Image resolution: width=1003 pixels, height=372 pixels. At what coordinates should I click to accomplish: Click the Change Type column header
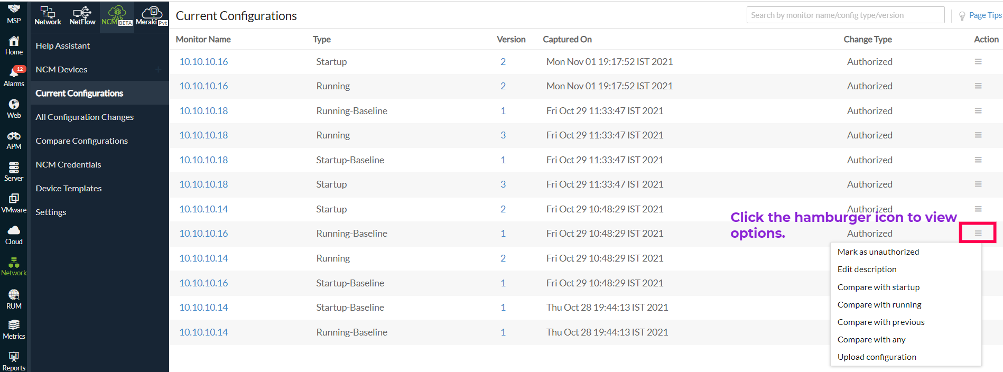[868, 39]
